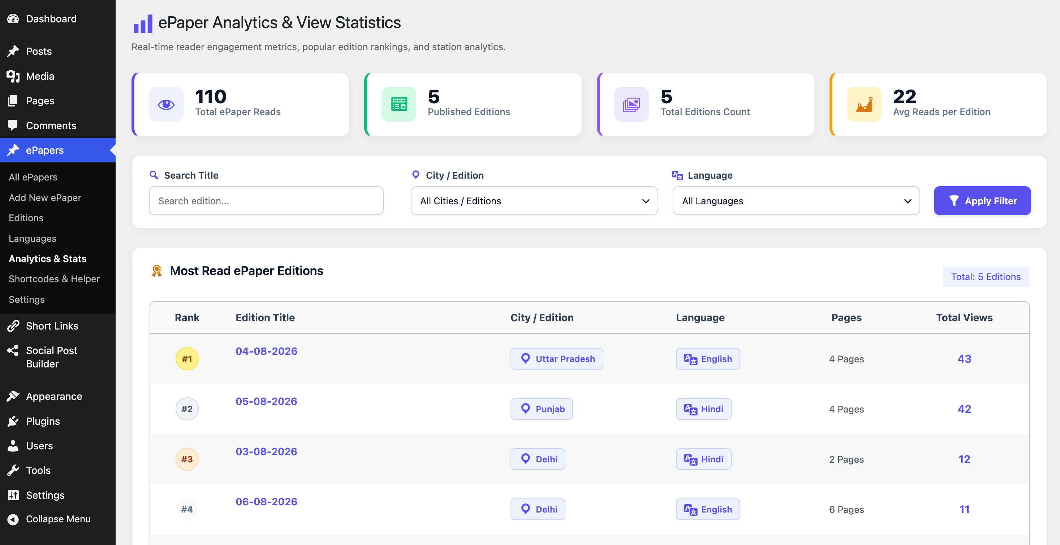Click the rank #2 badge
Viewport: 1060px width, 545px height.
tap(187, 409)
